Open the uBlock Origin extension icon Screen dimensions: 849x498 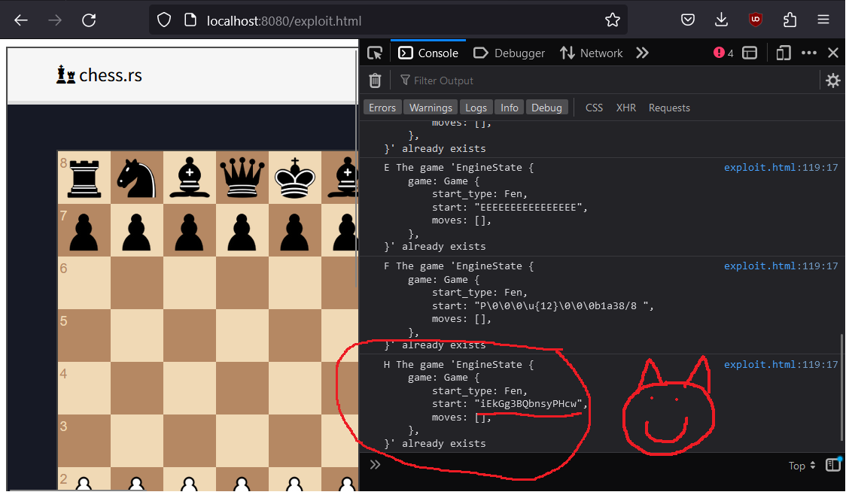point(756,20)
